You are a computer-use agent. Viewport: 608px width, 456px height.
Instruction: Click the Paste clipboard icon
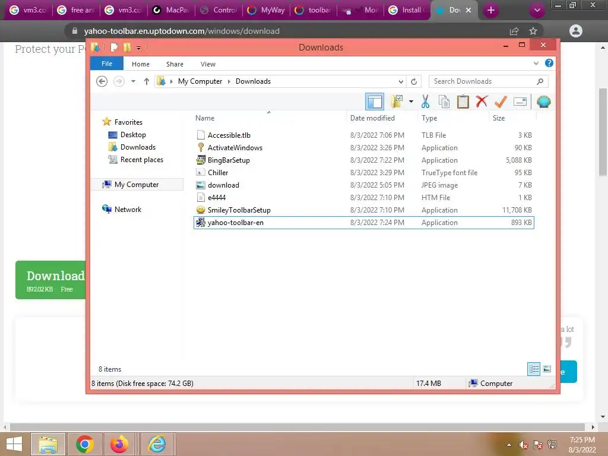coord(463,102)
